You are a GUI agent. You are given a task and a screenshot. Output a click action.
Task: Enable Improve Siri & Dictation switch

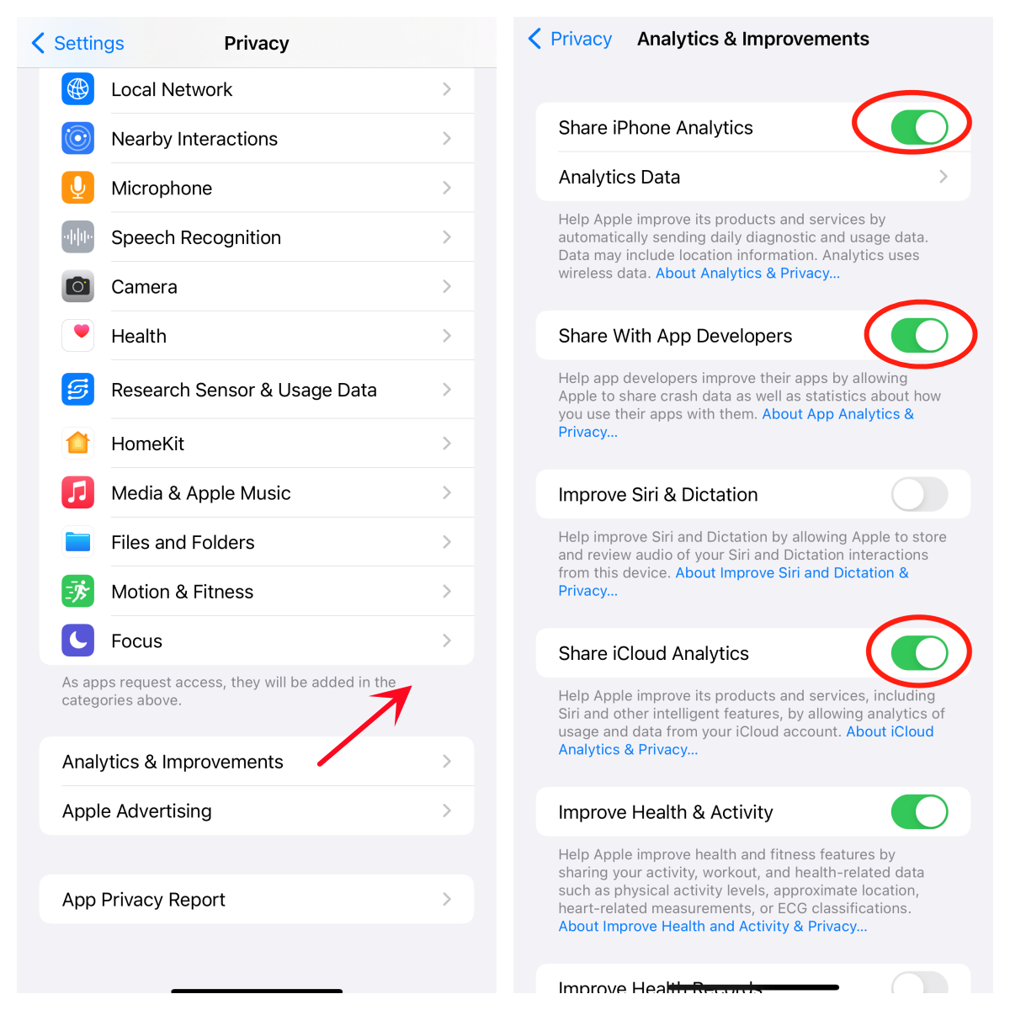[x=919, y=494]
